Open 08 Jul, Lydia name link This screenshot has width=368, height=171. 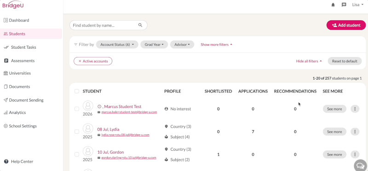click(x=108, y=129)
